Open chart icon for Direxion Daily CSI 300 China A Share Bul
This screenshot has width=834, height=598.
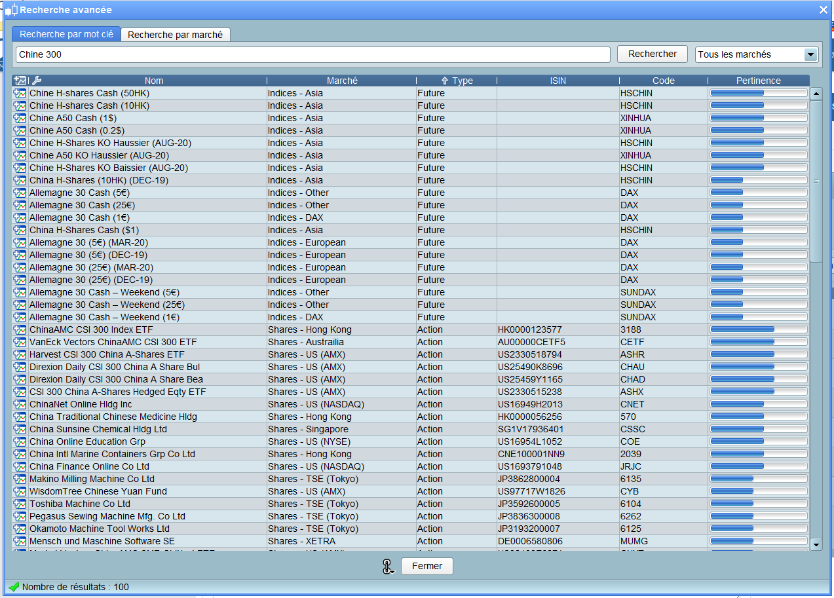point(20,367)
